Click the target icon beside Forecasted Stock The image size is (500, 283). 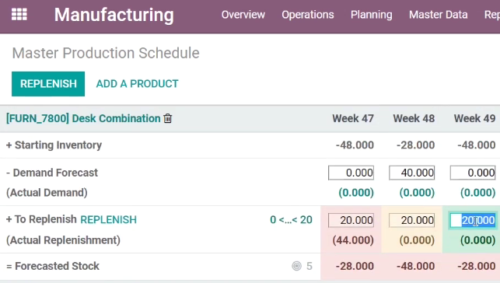pyautogui.click(x=296, y=266)
